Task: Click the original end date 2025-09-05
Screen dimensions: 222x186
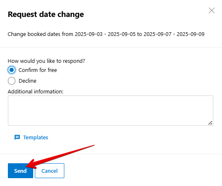Action: (x=122, y=34)
